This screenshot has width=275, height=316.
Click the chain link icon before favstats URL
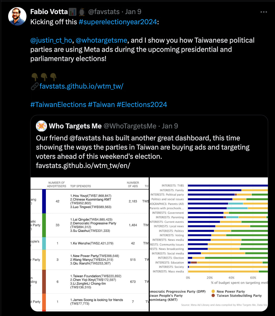click(x=35, y=86)
